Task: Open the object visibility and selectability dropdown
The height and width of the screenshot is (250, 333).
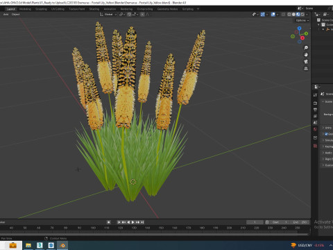Action: (x=255, y=15)
